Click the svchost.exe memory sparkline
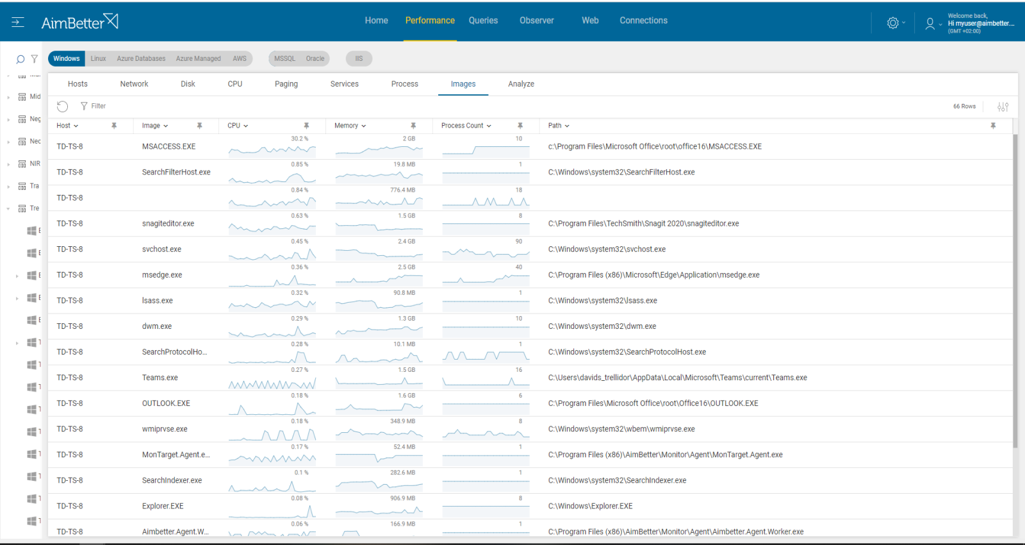 [x=379, y=254]
